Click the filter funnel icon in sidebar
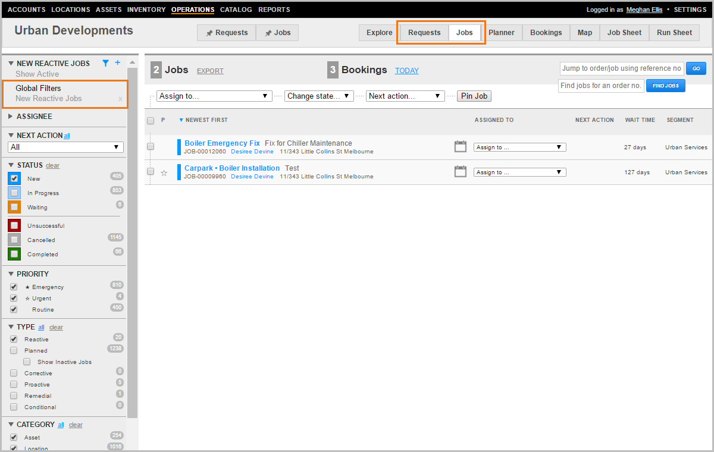Viewport: 714px width, 452px height. click(105, 63)
